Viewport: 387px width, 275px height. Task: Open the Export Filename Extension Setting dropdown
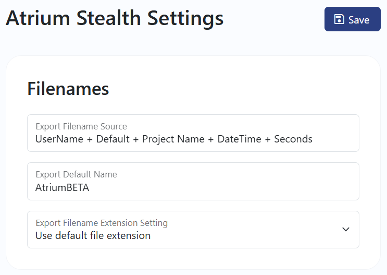tap(193, 230)
